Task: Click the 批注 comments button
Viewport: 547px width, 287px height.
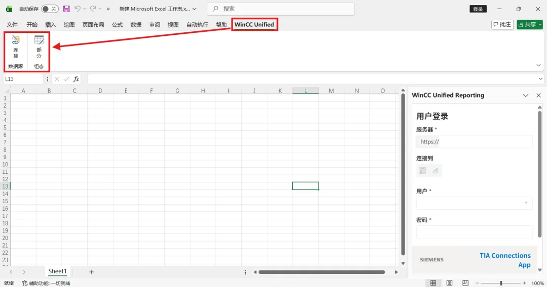Action: (502, 24)
